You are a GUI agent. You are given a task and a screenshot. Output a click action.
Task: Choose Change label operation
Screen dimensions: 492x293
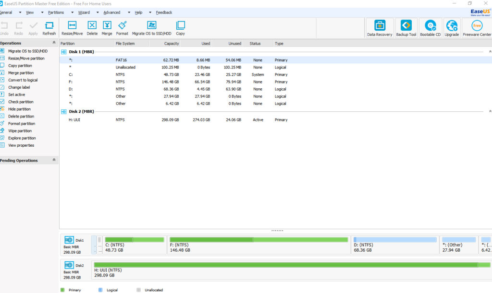click(x=19, y=87)
